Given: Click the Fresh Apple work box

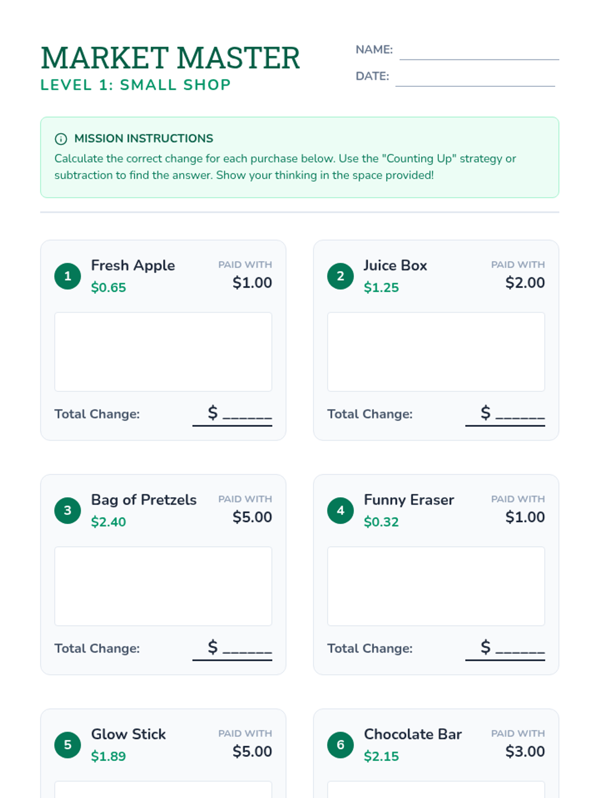Looking at the screenshot, I should [x=163, y=352].
